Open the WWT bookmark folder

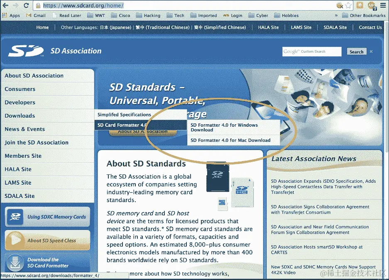click(96, 15)
